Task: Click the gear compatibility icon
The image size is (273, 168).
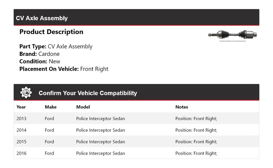Action: coord(26,93)
